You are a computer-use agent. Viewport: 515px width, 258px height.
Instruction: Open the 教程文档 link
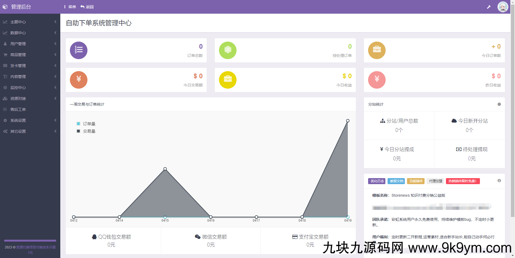point(396,181)
